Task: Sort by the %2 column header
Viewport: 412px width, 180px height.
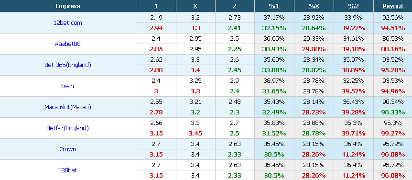Action: [x=353, y=6]
